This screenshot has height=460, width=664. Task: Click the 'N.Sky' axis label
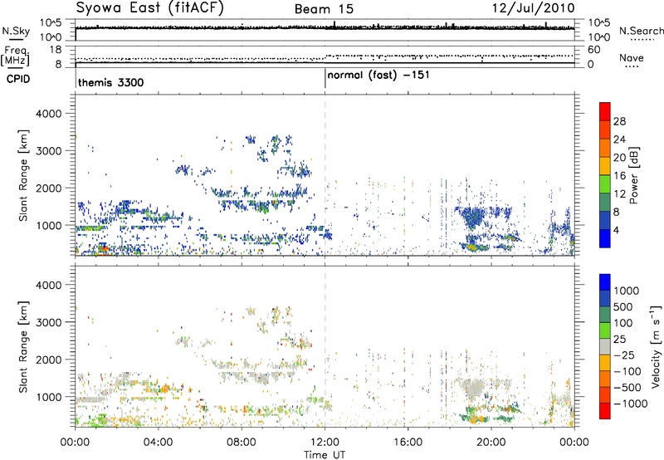16,31
